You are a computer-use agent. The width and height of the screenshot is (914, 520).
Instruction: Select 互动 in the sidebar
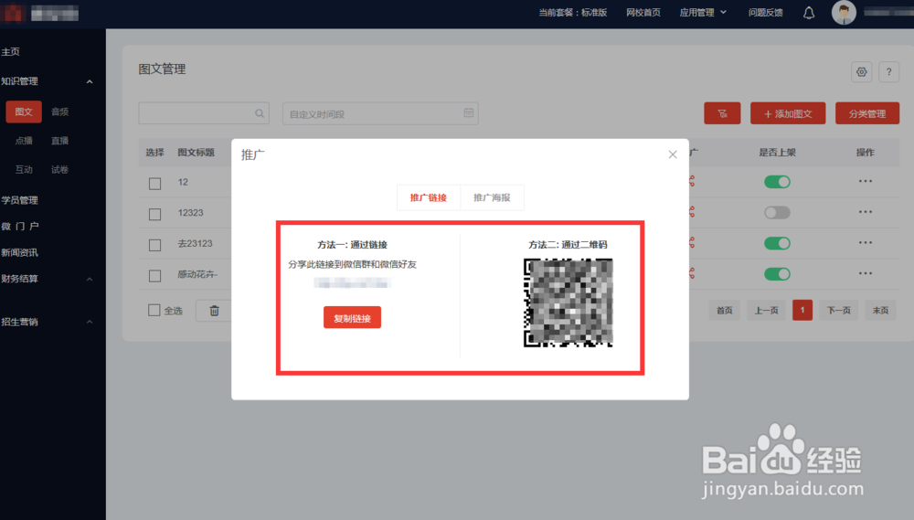[24, 170]
